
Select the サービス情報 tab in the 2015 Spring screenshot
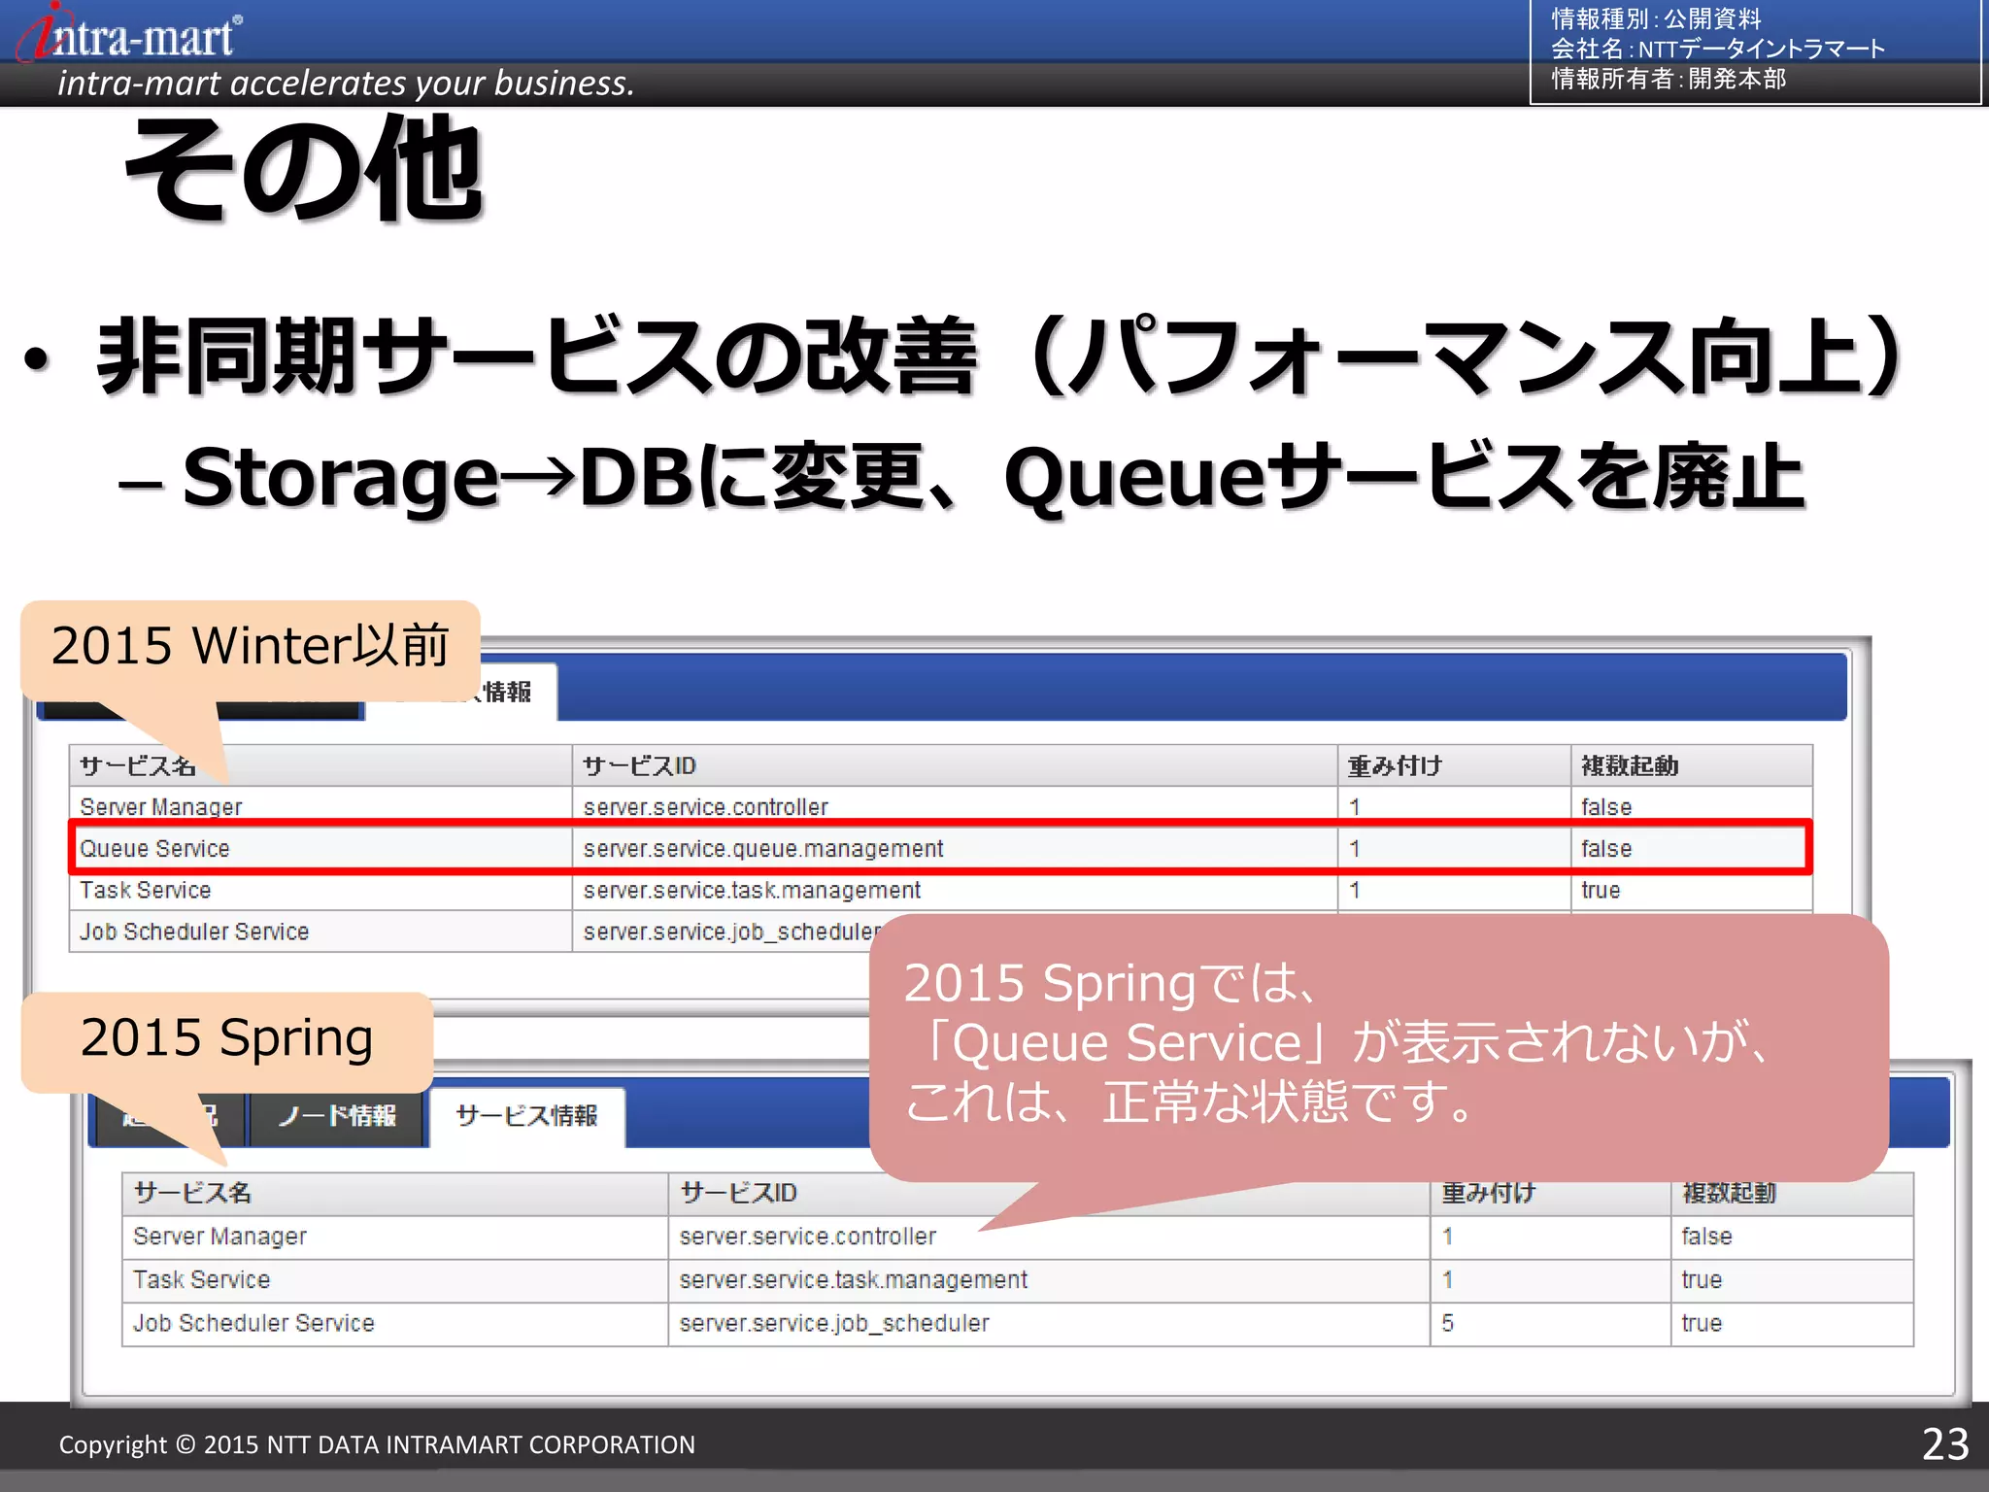click(526, 1116)
